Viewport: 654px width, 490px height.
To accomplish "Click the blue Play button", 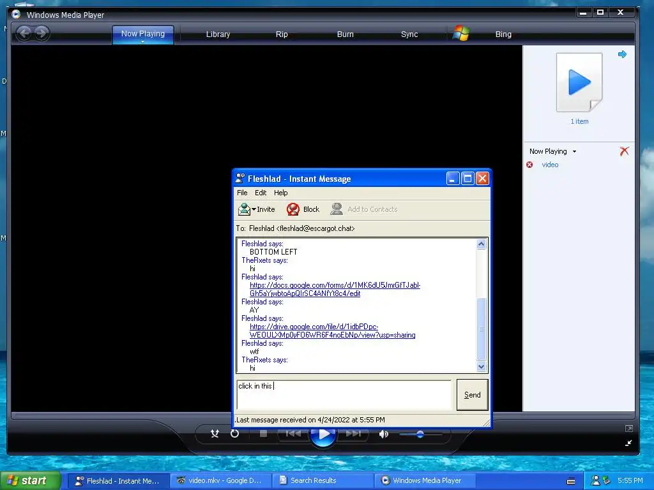I will (x=324, y=435).
